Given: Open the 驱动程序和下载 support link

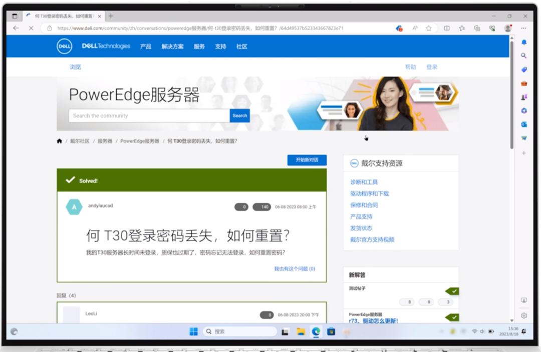Looking at the screenshot, I should point(371,193).
